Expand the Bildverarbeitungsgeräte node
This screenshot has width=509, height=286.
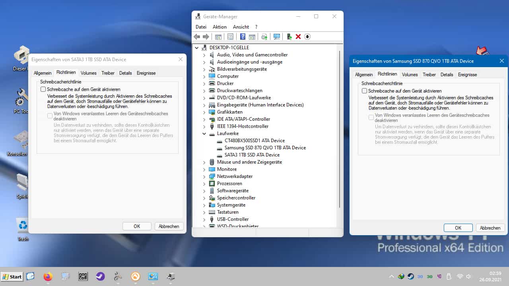[x=204, y=69]
